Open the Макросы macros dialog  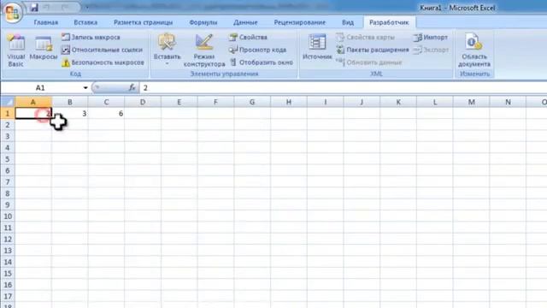pyautogui.click(x=44, y=48)
